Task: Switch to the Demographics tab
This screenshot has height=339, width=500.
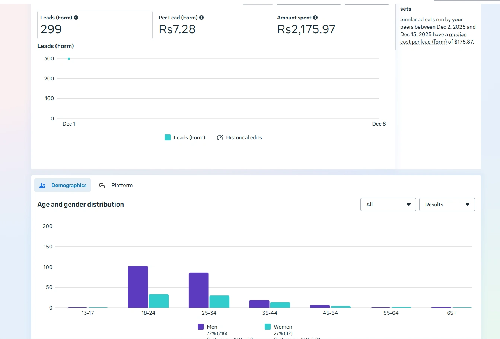Action: pyautogui.click(x=63, y=185)
